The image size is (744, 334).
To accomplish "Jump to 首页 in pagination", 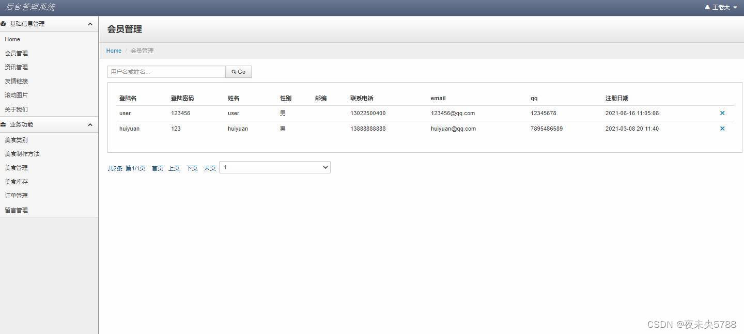I will (157, 168).
